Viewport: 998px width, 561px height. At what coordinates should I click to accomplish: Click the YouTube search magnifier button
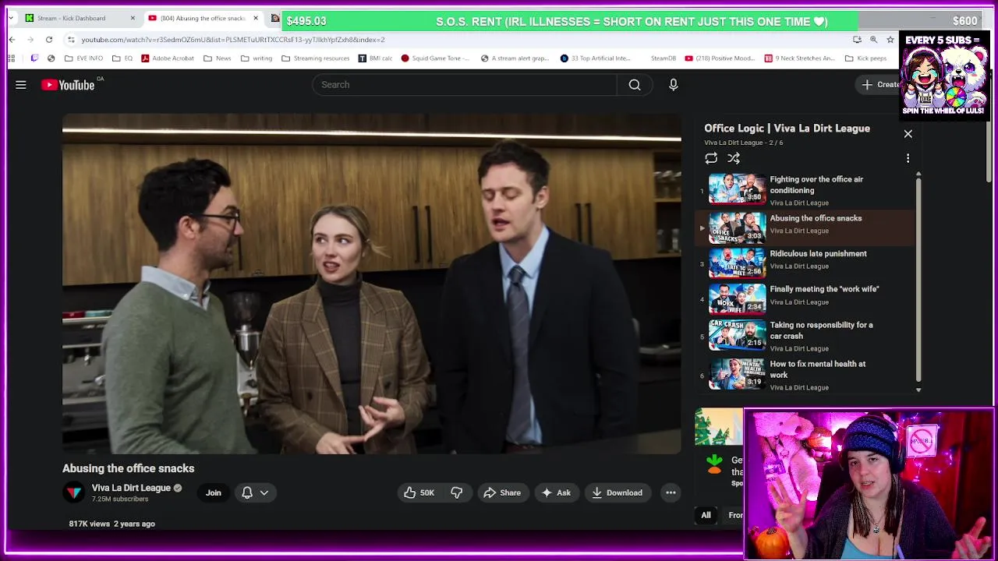(635, 85)
